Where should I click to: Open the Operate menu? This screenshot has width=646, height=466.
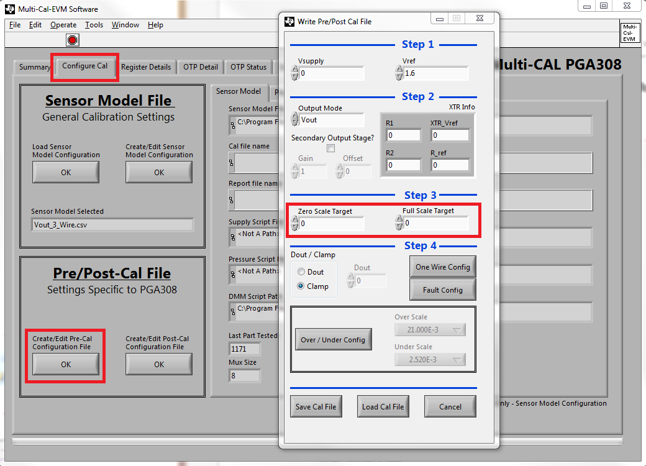pyautogui.click(x=63, y=25)
